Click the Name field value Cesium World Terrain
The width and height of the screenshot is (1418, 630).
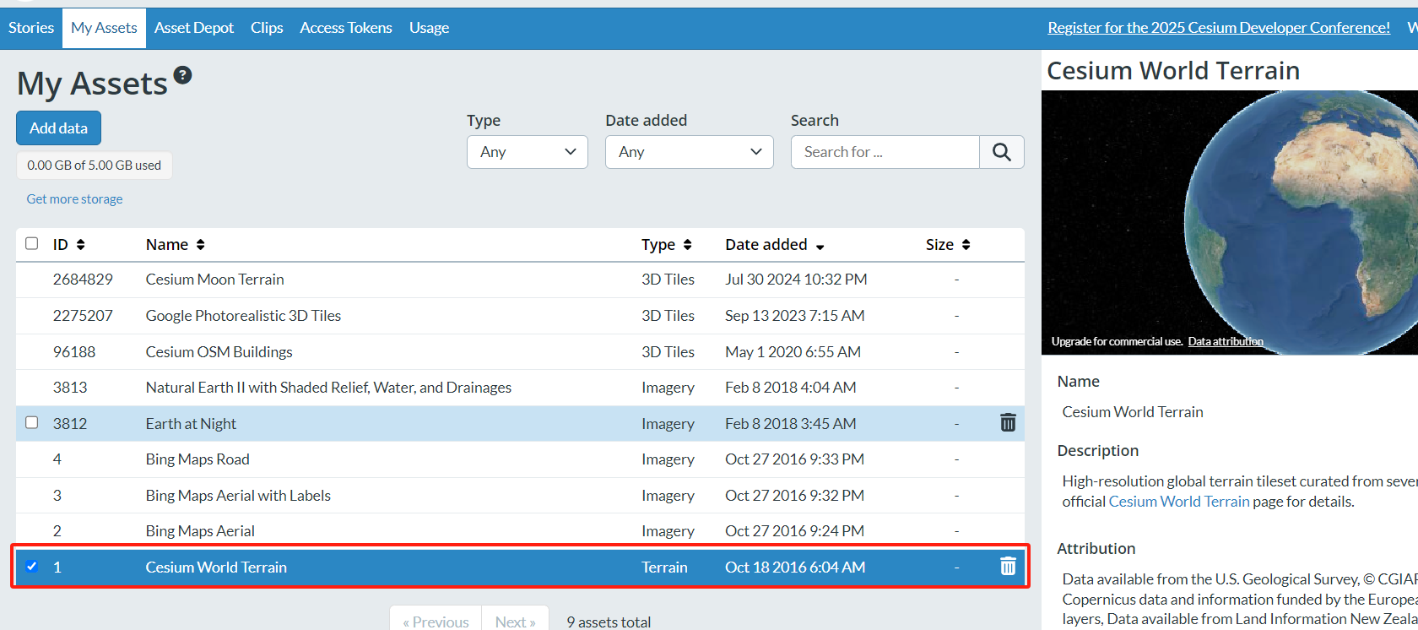click(x=1133, y=412)
